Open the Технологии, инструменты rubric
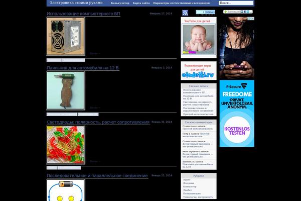 pos(198,197)
